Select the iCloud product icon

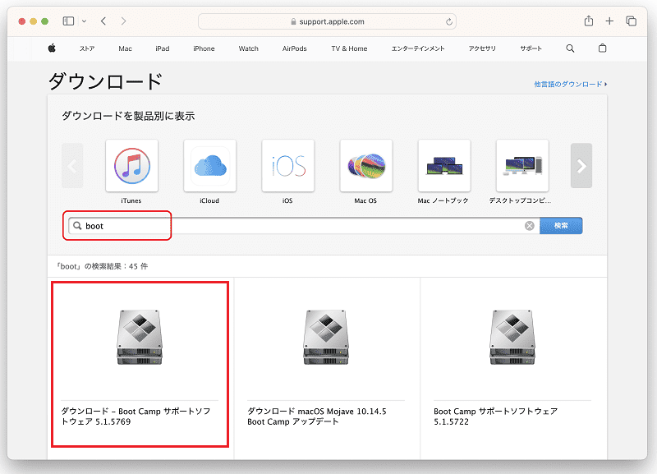[209, 166]
